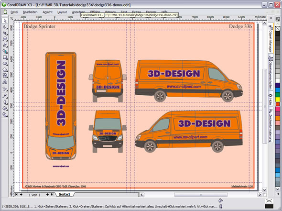The width and height of the screenshot is (282, 211).
Task: Select the Basic Shapes tool
Action: coord(5,76)
